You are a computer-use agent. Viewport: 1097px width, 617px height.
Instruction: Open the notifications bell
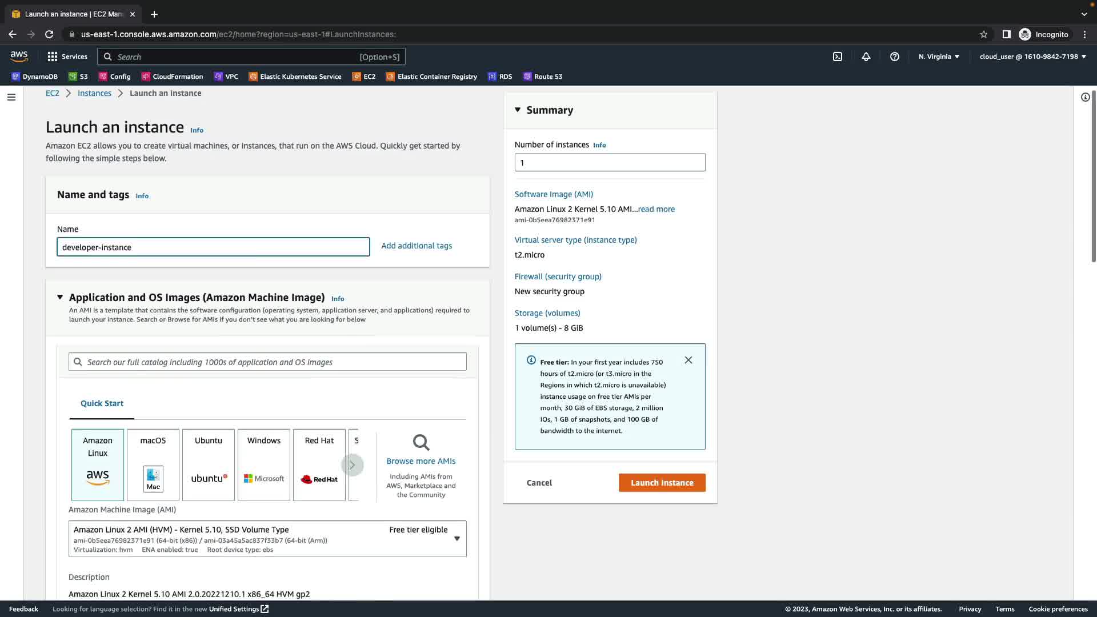pyautogui.click(x=866, y=57)
